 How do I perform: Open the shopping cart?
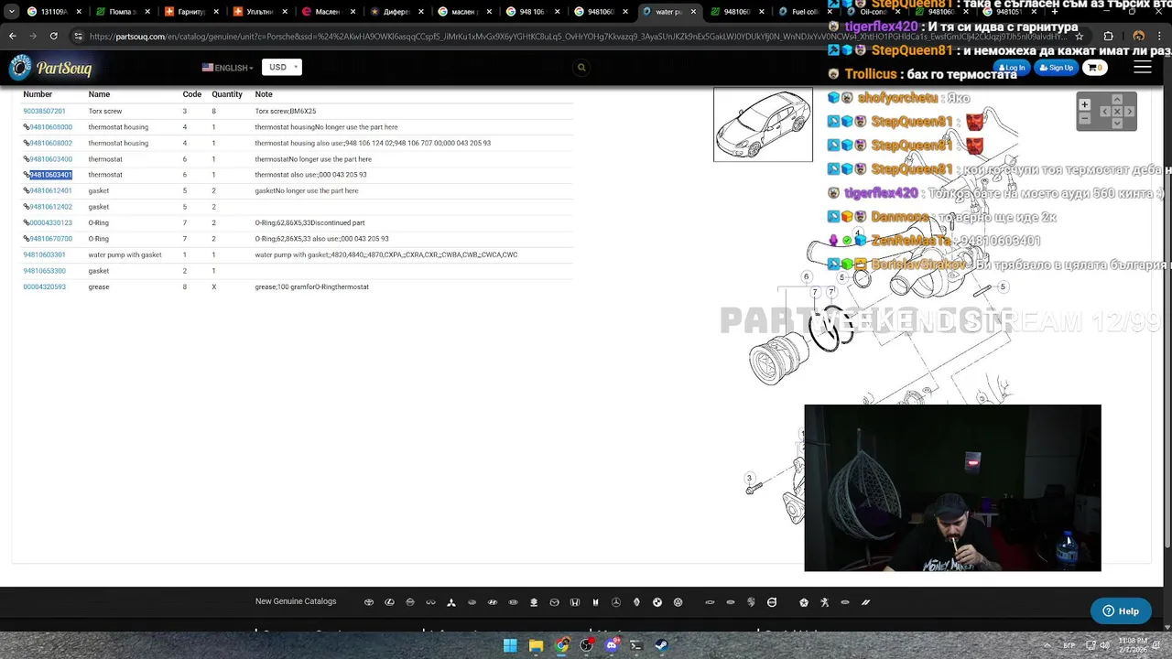pyautogui.click(x=1093, y=68)
